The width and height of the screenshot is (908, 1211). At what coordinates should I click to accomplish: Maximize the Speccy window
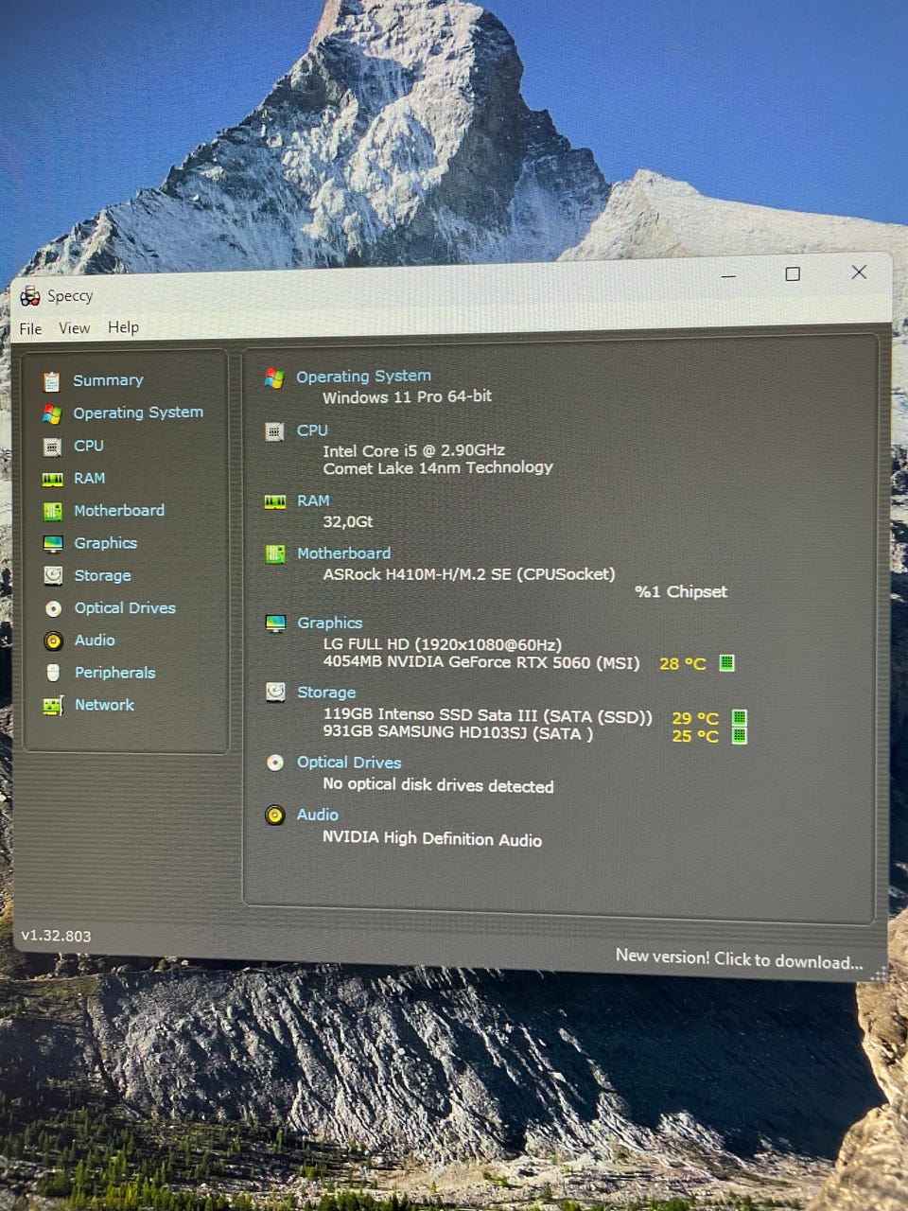tap(793, 273)
